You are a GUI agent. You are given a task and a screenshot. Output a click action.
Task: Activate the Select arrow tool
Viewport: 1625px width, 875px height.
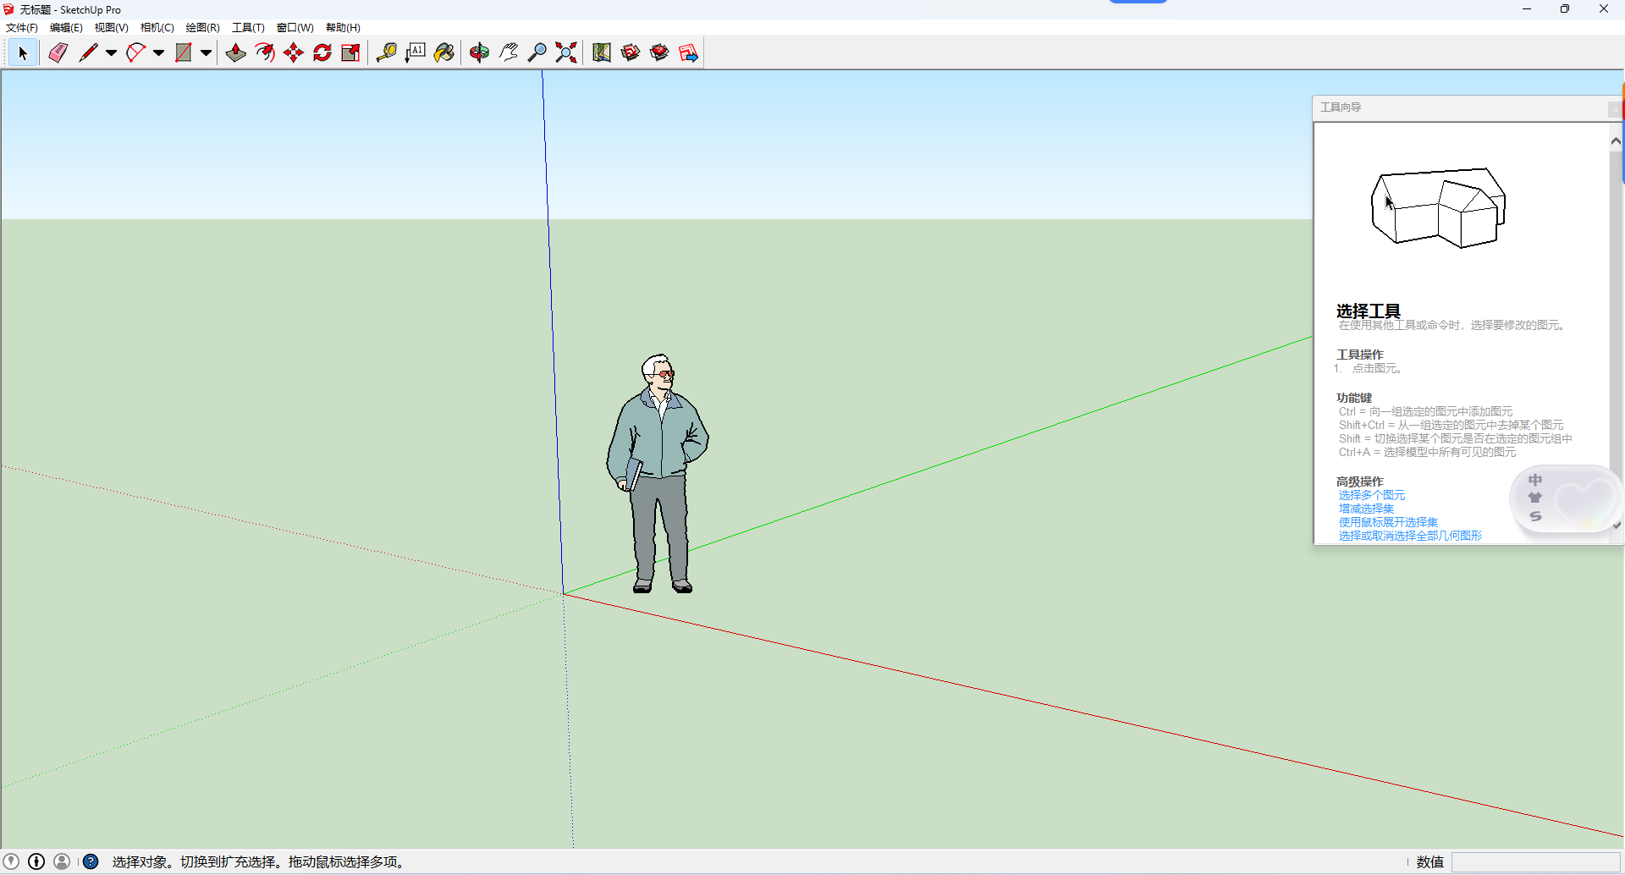22,52
